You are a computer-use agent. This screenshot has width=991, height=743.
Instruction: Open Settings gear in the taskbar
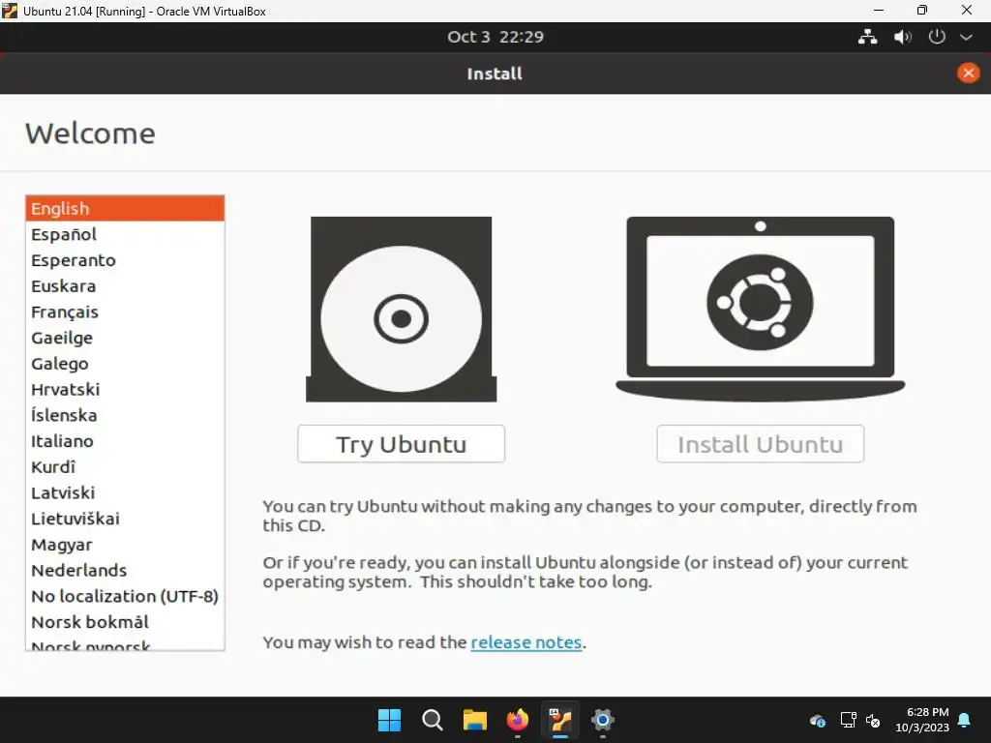[603, 720]
